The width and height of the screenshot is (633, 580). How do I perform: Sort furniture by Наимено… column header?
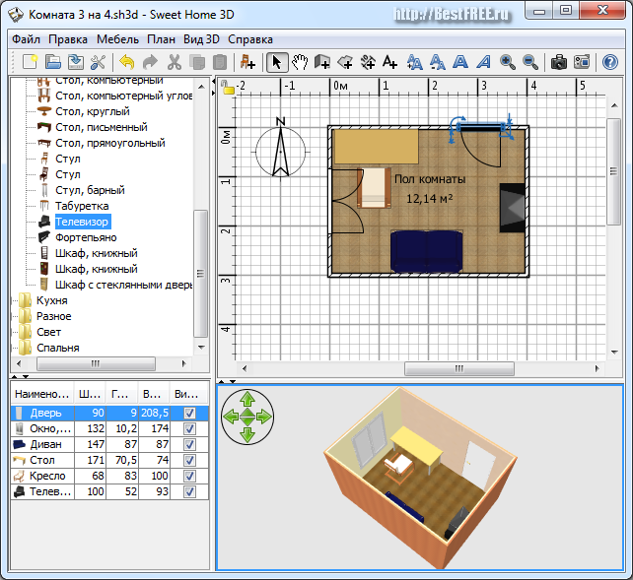42,393
